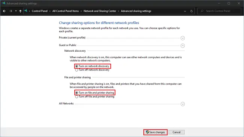Open chevron after Network and Sharing Center
The image size is (244, 137).
[118, 11]
